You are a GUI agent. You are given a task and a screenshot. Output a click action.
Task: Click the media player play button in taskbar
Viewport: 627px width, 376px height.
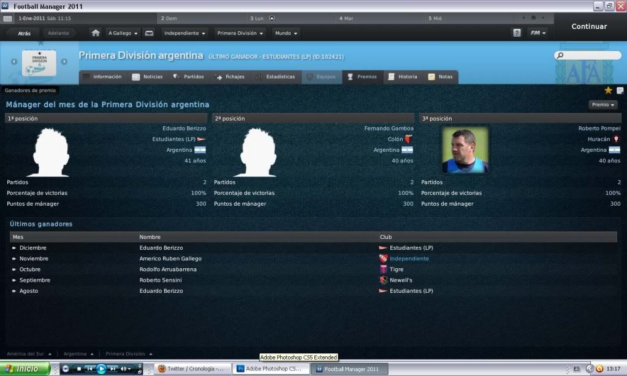point(101,369)
